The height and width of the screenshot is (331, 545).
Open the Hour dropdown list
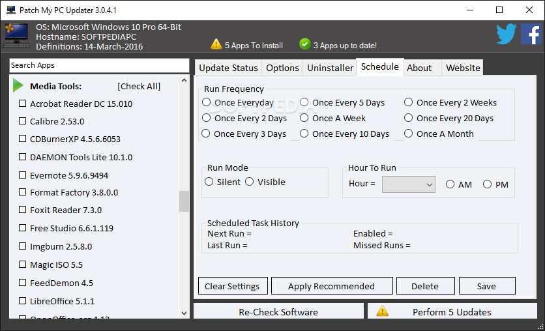click(x=408, y=184)
